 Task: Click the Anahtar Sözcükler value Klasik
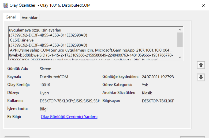147,93
